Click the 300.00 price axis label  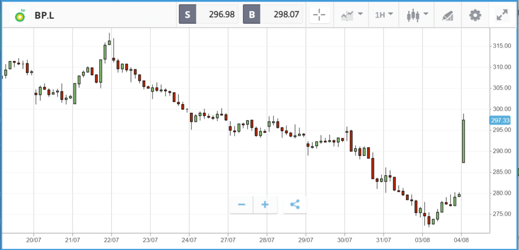500,109
